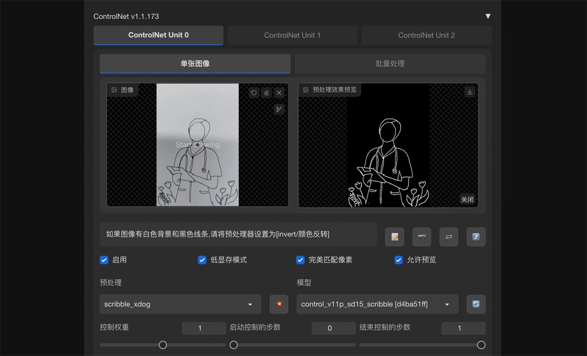The image size is (587, 356).
Task: Run preprocessor with the explosion icon
Action: pyautogui.click(x=279, y=304)
